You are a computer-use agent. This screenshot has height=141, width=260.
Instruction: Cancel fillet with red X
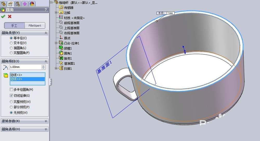[10, 16]
